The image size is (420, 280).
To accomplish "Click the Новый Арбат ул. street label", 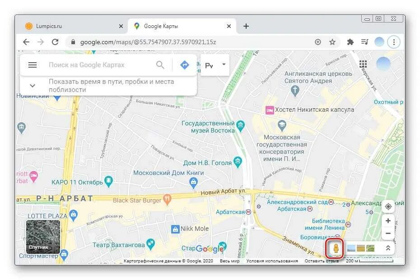I will point(223,192).
